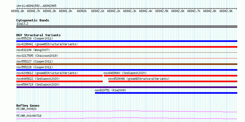Select the PC|NM_001040716 gene label
The image size is (245, 122).
point(29,116)
